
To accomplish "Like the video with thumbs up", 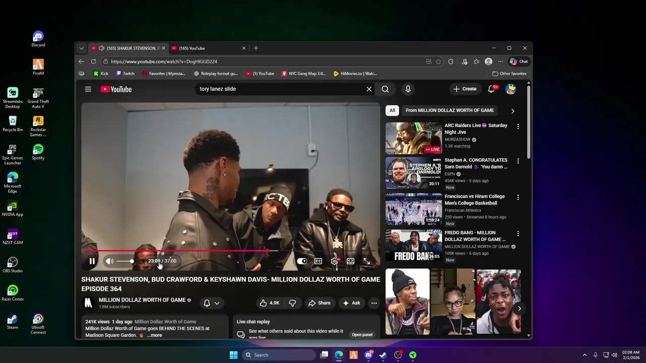I will pos(270,303).
